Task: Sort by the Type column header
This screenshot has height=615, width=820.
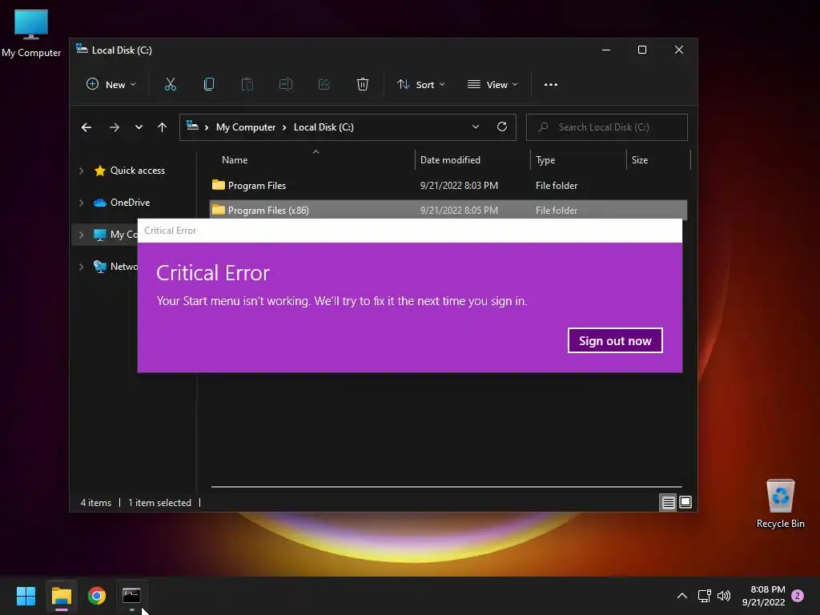Action: (545, 160)
